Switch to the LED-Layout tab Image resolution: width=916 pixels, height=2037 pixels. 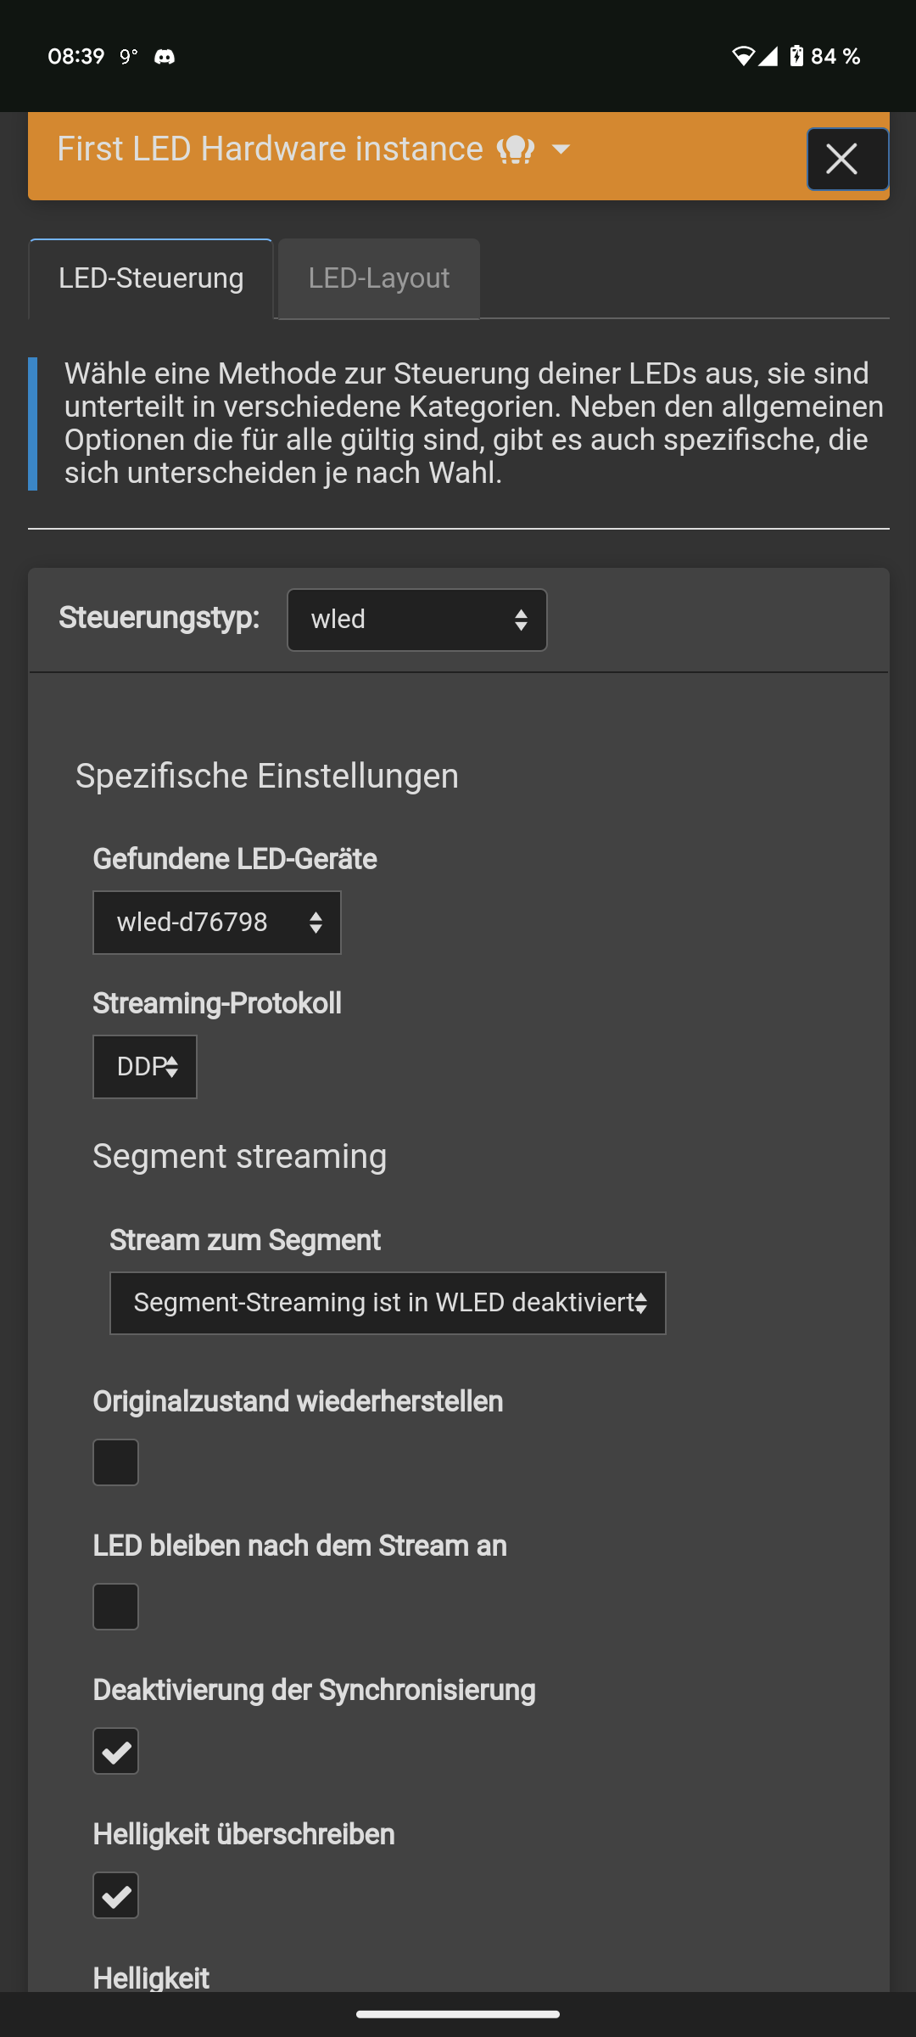point(378,278)
